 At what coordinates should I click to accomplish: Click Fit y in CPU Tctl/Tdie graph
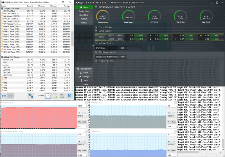tap(80, 122)
